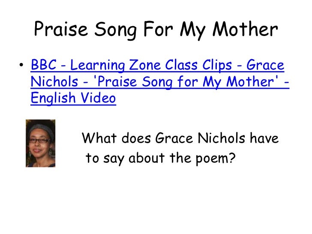Click "Class Clips" in the blue hyperlink
Screen dimensions: 312x234
coord(198,65)
